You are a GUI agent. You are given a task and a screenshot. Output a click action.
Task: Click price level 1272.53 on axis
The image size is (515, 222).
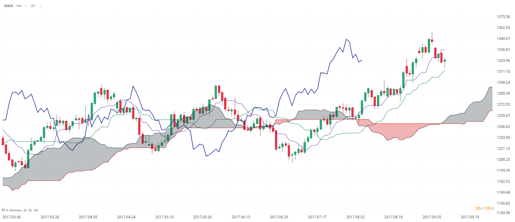(503, 104)
